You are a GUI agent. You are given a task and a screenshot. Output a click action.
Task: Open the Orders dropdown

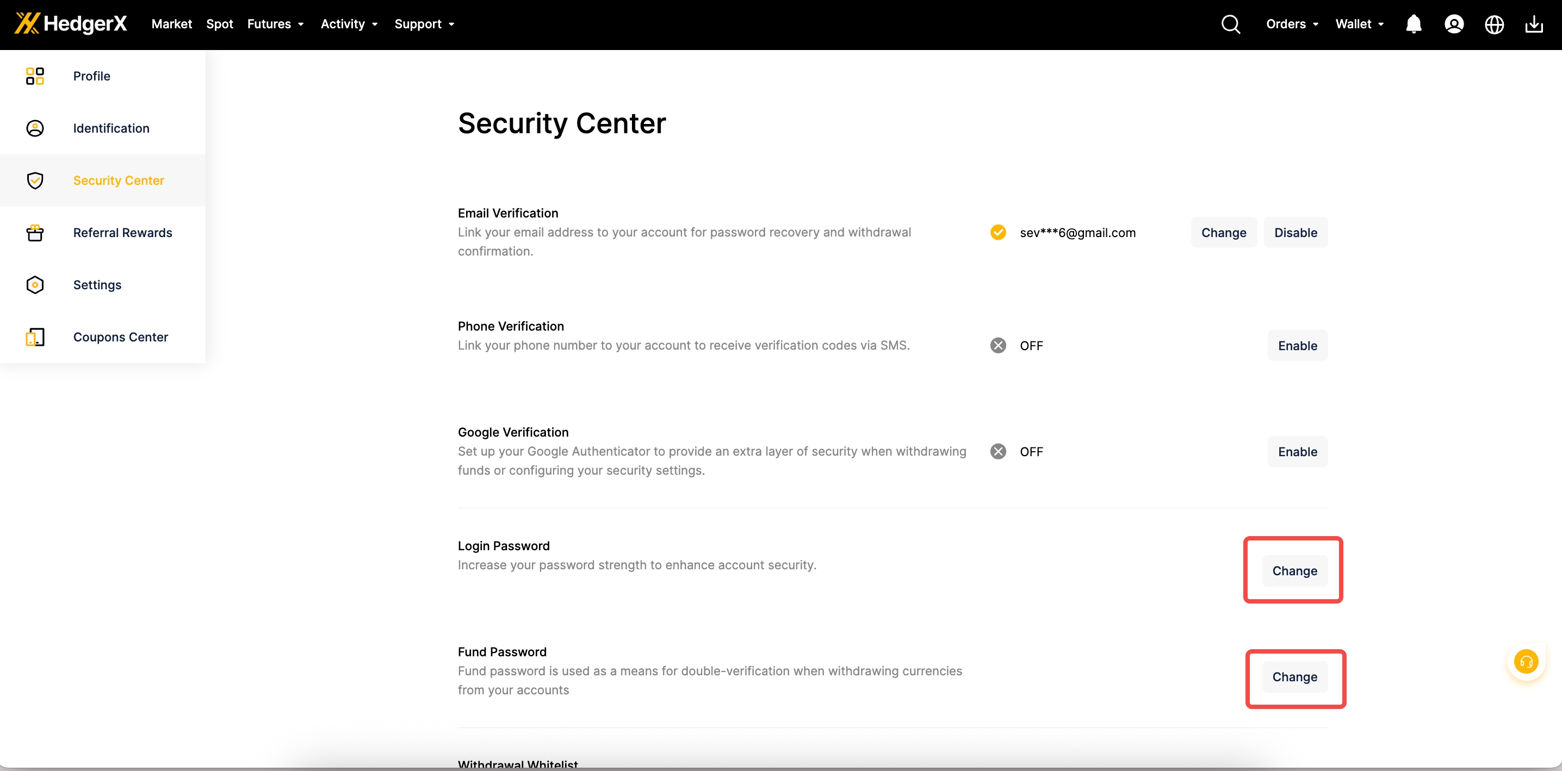pos(1292,24)
